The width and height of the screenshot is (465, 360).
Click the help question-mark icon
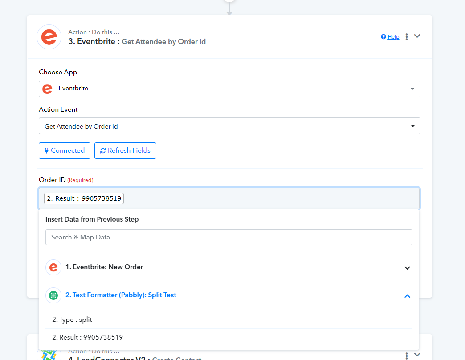pos(383,37)
